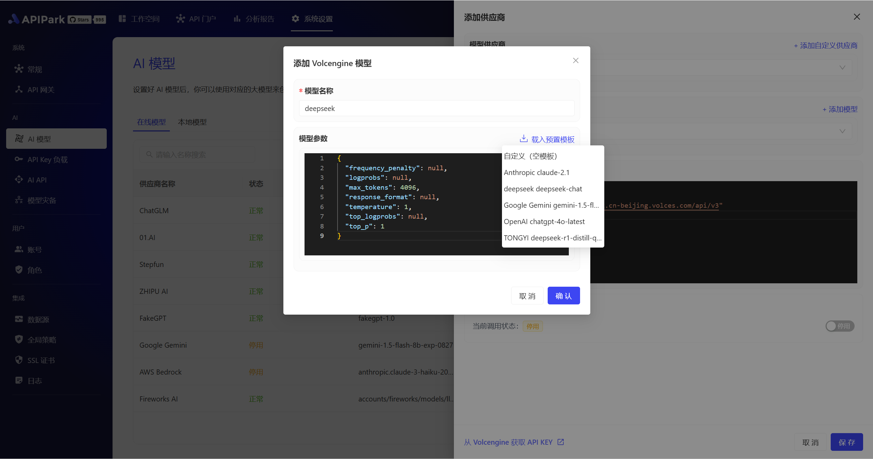
Task: Select deepseek deepseek-chat template option
Action: 543,189
